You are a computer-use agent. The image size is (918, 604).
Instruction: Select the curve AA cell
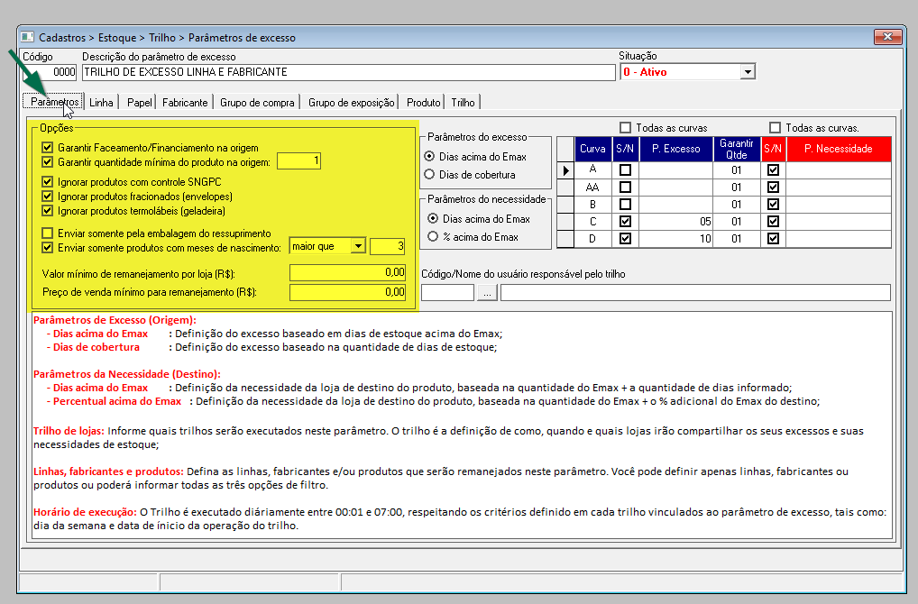tap(592, 188)
